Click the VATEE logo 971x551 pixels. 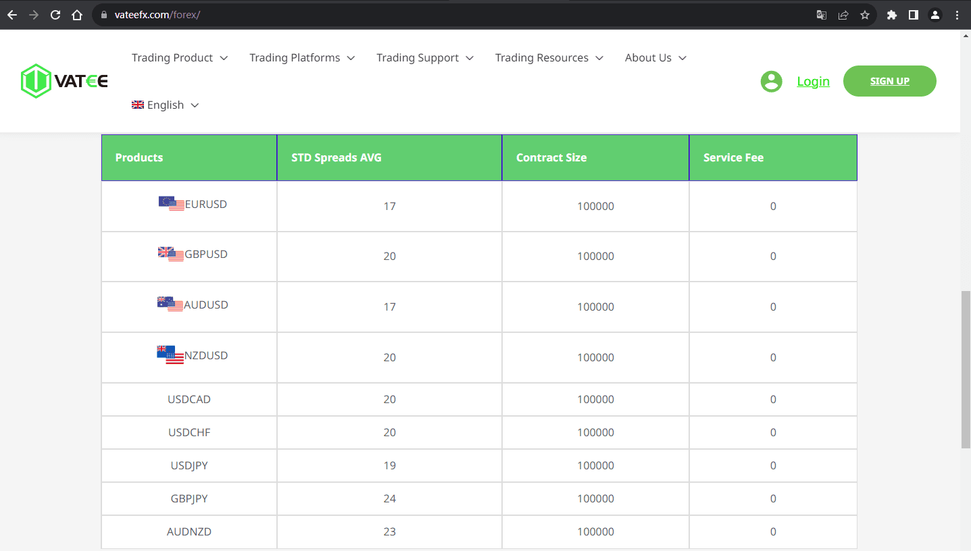[64, 81]
